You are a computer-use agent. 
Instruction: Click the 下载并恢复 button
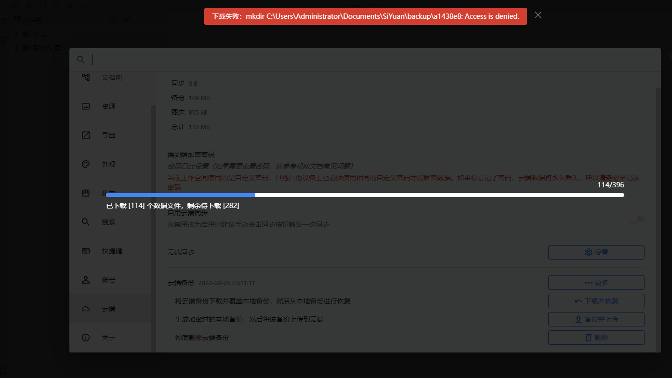tap(596, 301)
